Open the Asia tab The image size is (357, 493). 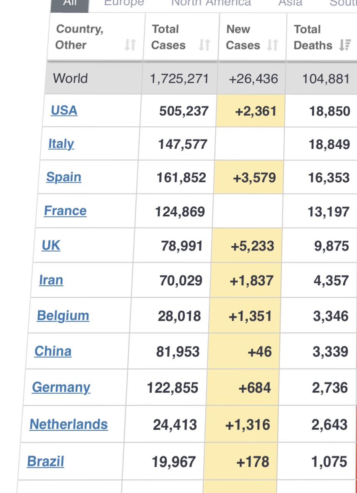pos(290,3)
